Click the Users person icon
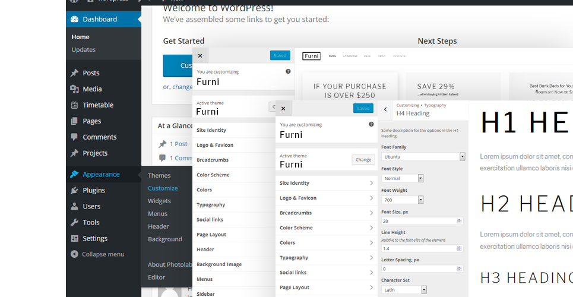 point(74,206)
